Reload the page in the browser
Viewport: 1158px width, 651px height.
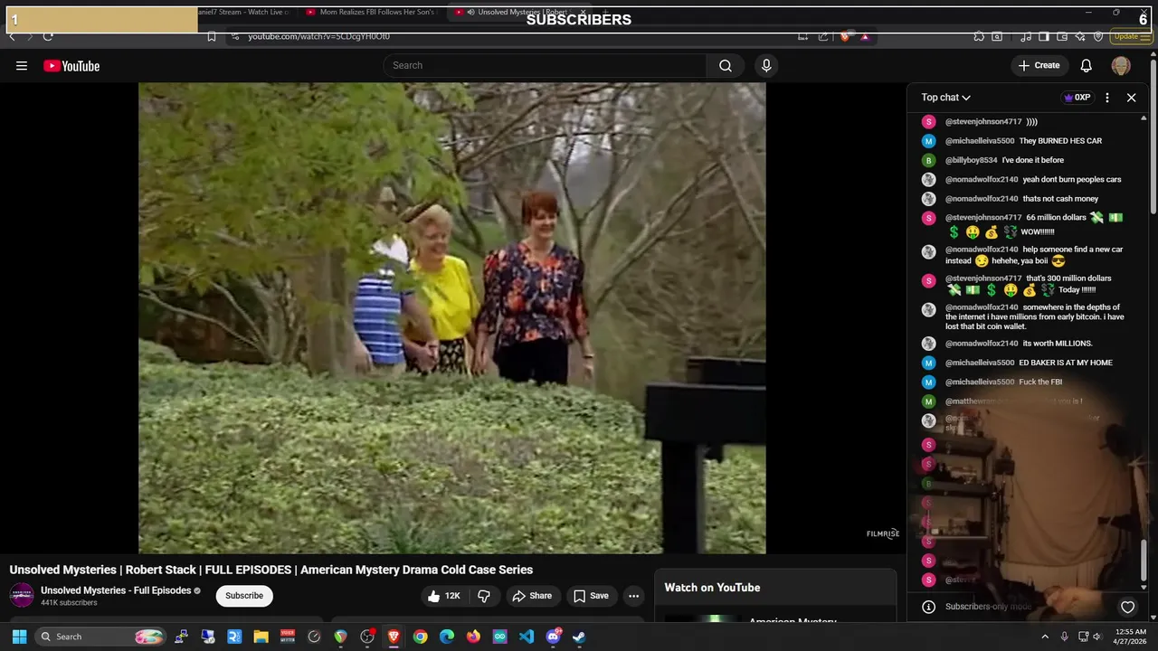point(48,36)
